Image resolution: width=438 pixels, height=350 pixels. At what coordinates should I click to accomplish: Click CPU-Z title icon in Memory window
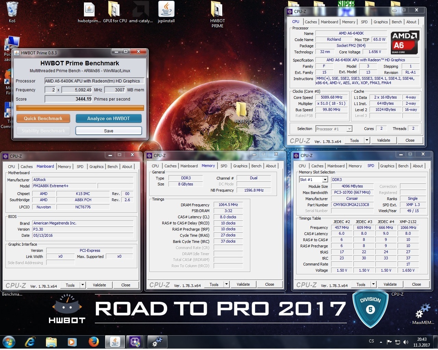149,155
